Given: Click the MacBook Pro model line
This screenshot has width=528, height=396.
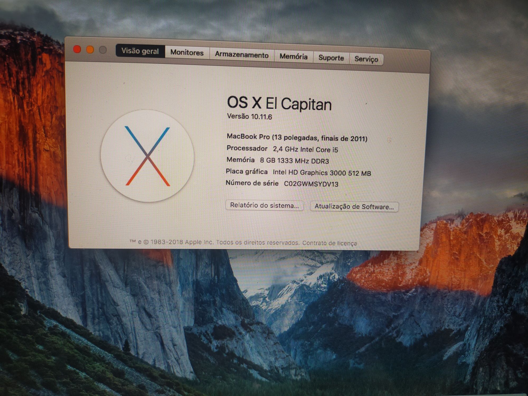Looking at the screenshot, I should 297,137.
